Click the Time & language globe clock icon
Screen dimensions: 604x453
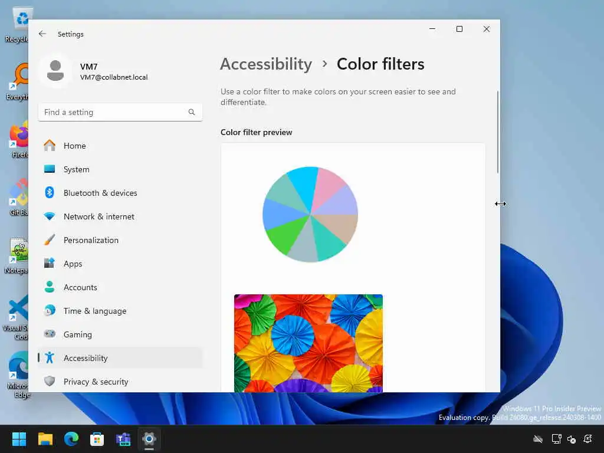(x=50, y=310)
